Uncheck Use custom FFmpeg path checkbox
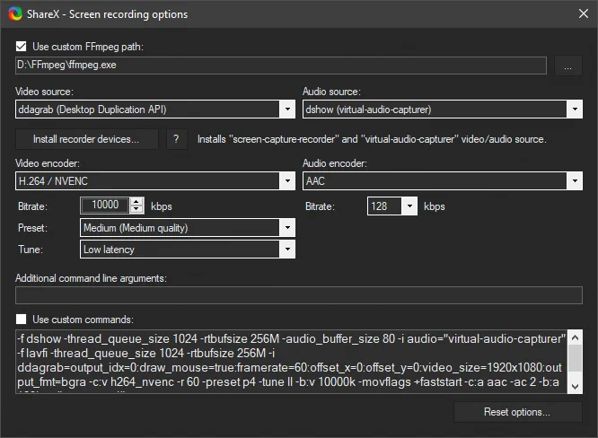 (21, 47)
